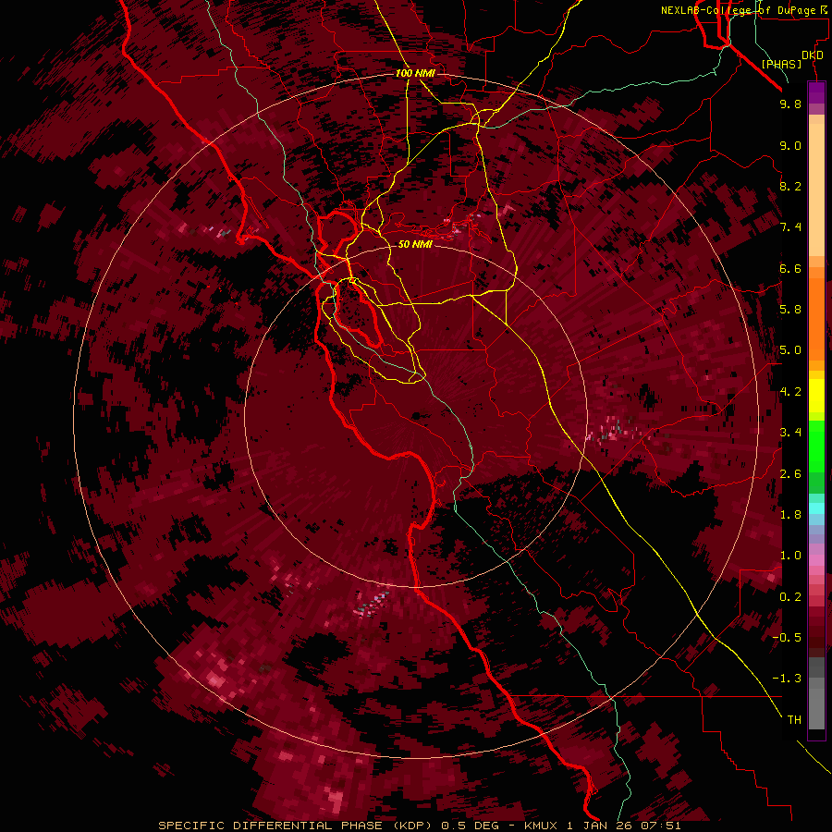This screenshot has height=832, width=832.
Task: Click the 8.2 value on the color scale
Action: pyautogui.click(x=790, y=186)
